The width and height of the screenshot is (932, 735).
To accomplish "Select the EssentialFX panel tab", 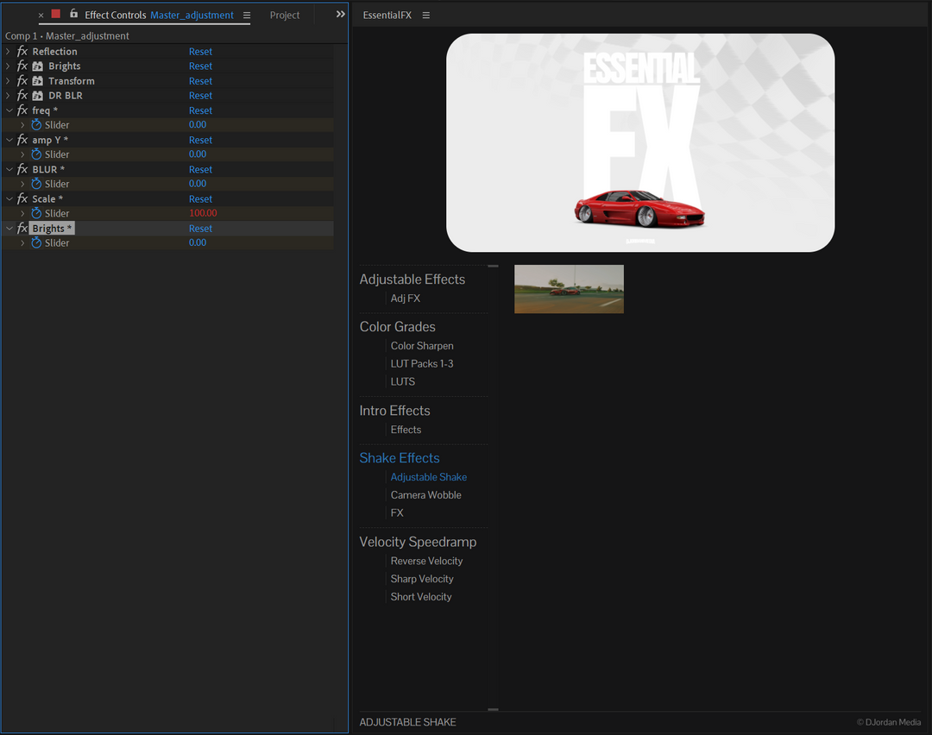I will point(387,15).
